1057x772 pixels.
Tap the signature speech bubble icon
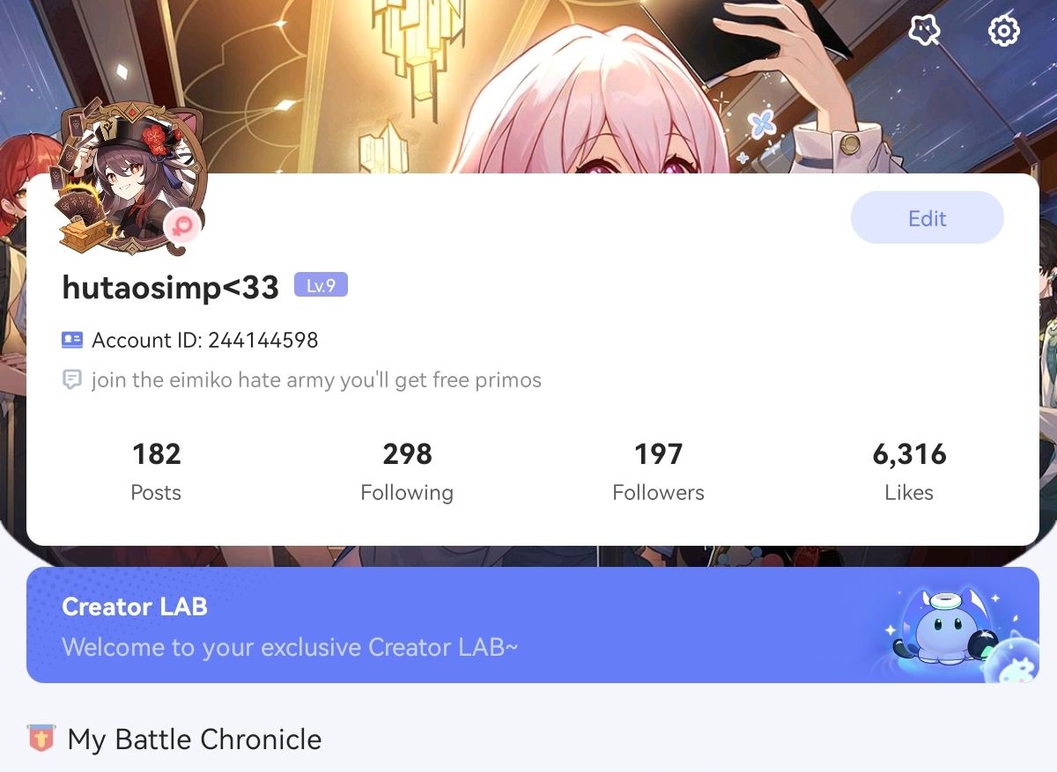coord(72,380)
